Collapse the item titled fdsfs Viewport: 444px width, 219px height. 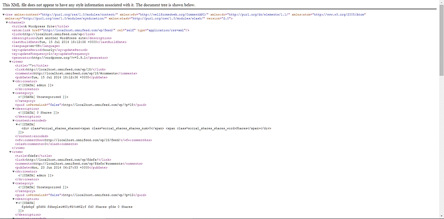[10, 152]
